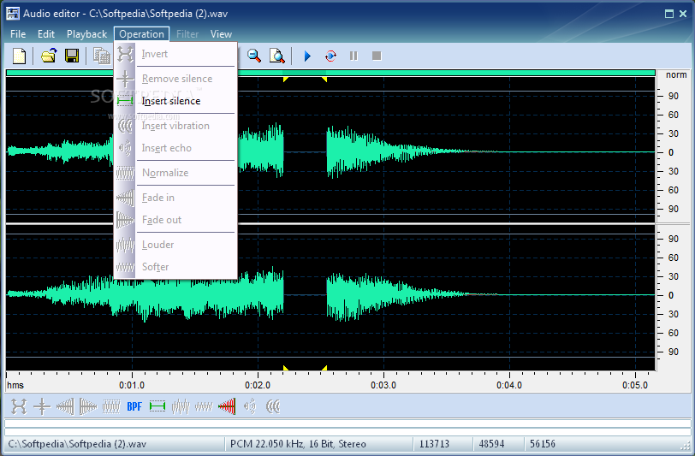Click the Invert icon in the bottom toolbar
Image resolution: width=695 pixels, height=456 pixels.
point(19,406)
